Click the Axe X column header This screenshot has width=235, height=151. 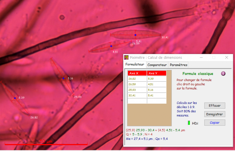coord(137,73)
